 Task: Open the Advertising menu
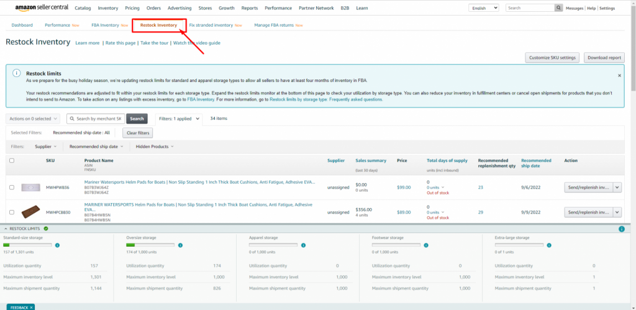179,8
